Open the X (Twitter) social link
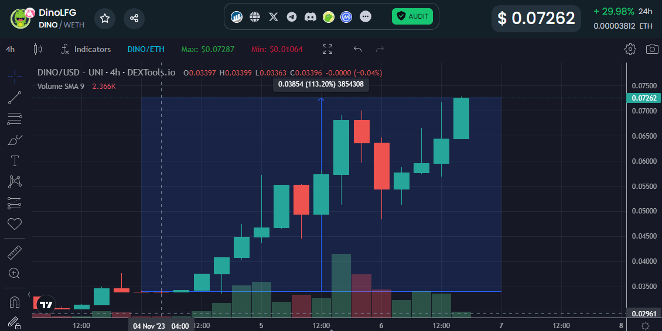The image size is (662, 331). 274,17
